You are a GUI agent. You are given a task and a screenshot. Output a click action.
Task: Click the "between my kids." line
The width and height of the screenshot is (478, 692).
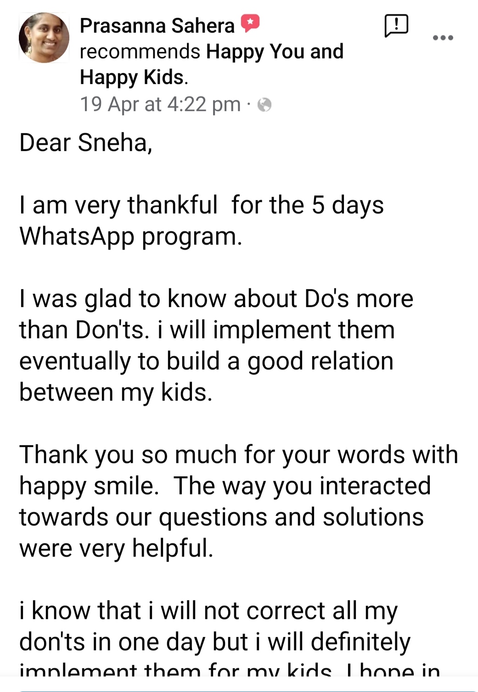click(116, 392)
